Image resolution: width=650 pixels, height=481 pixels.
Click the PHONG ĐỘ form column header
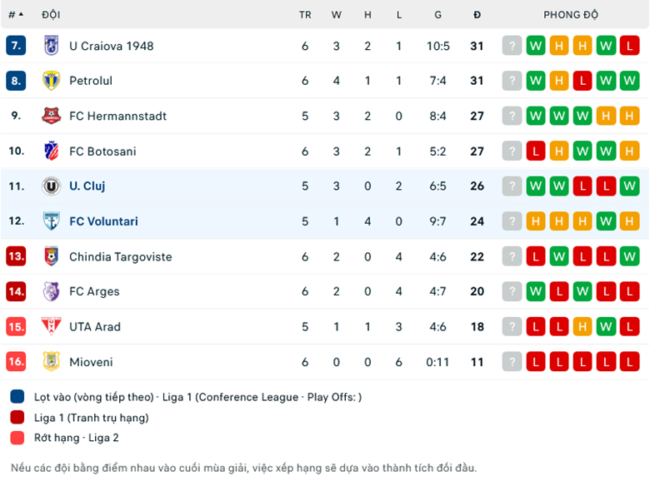[571, 15]
